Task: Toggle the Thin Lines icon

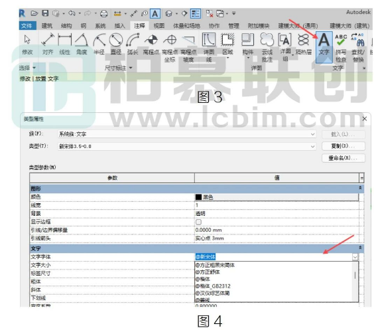Action: coord(196,13)
